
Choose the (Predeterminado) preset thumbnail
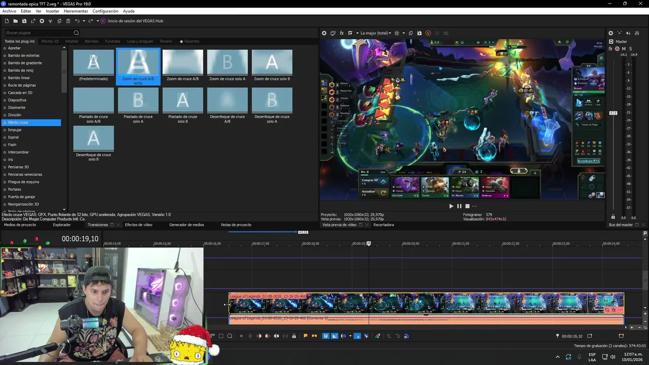93,65
